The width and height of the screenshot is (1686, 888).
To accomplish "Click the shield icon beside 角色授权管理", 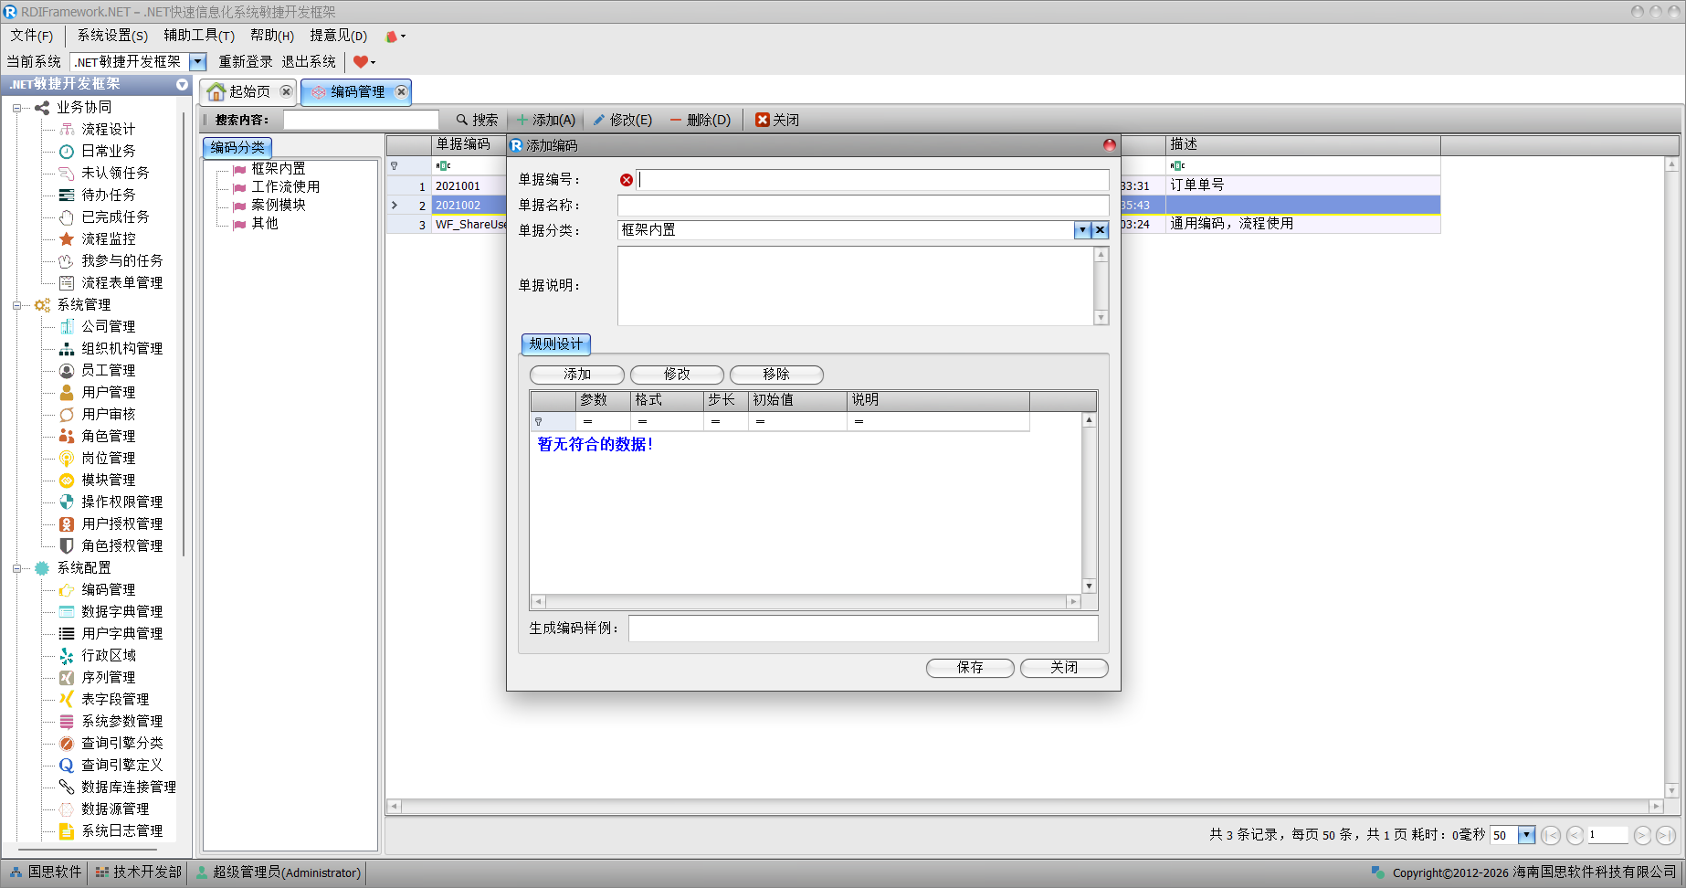I will point(67,546).
